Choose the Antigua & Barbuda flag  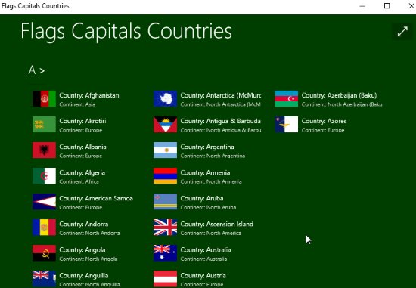[166, 125]
